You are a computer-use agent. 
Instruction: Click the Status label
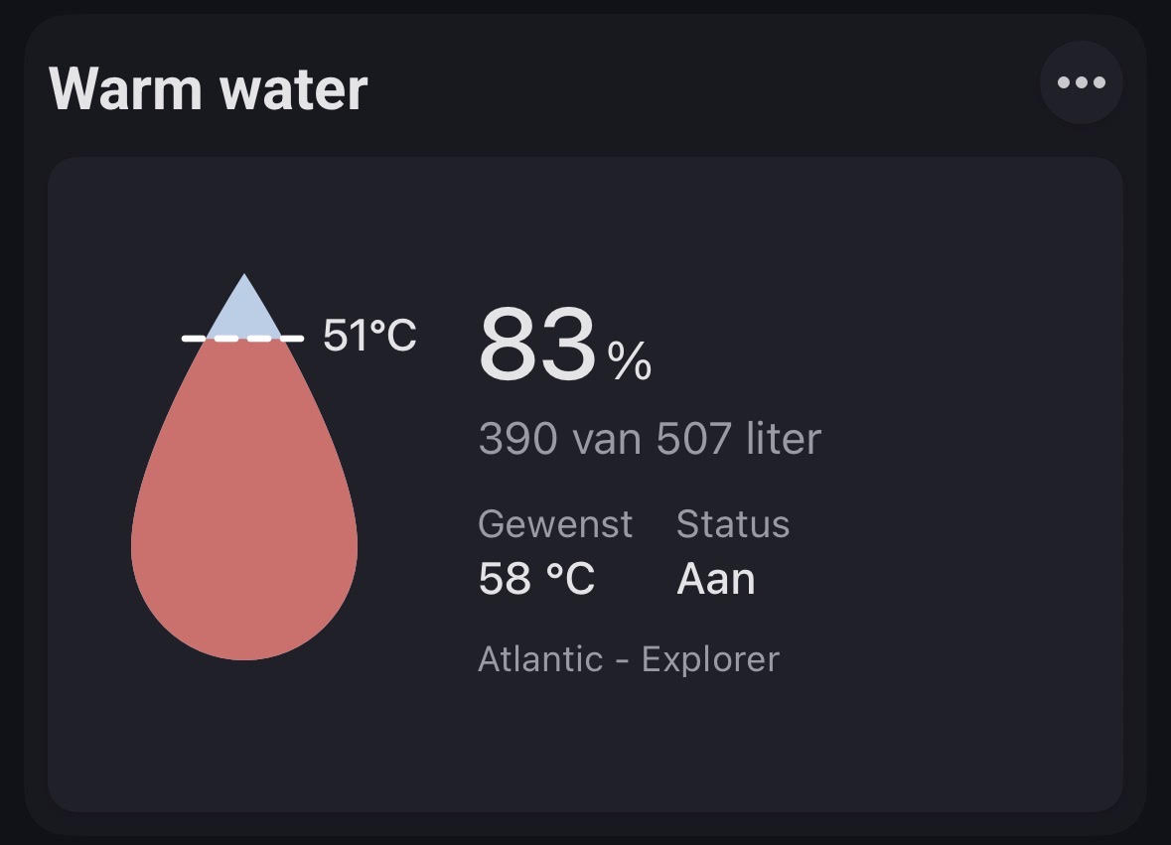pyautogui.click(x=733, y=523)
